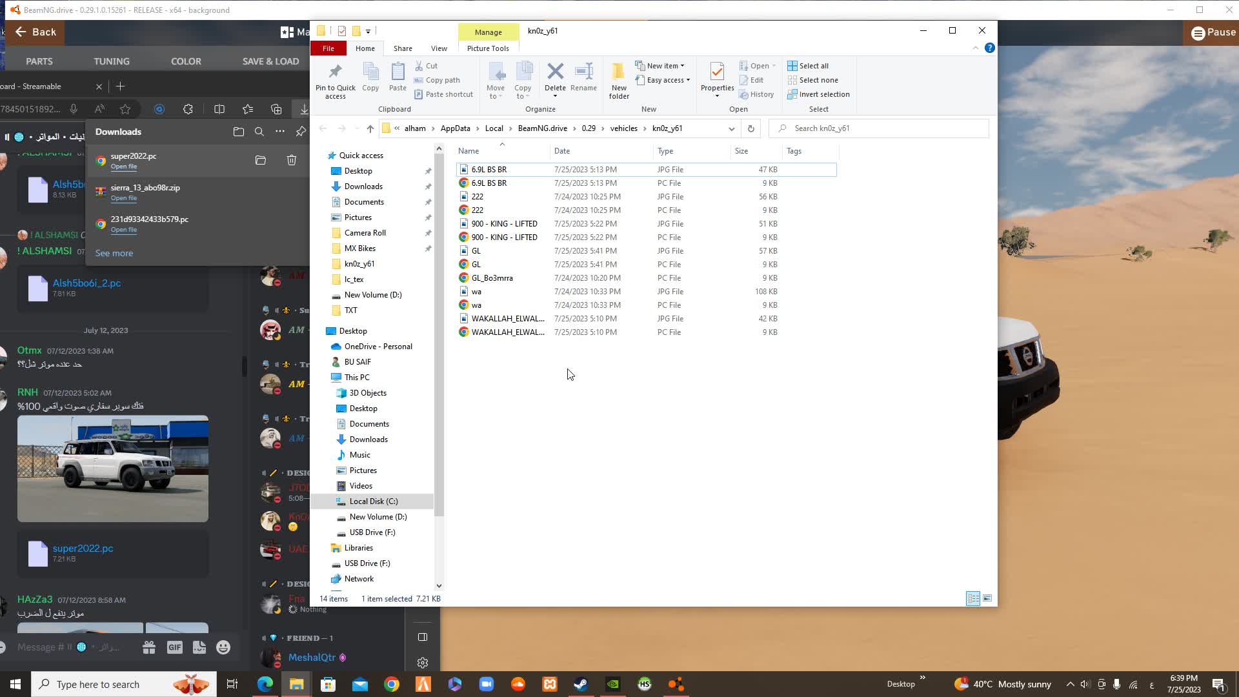The width and height of the screenshot is (1239, 697).
Task: Open the TUNING tab in BeamNG
Action: pos(112,61)
